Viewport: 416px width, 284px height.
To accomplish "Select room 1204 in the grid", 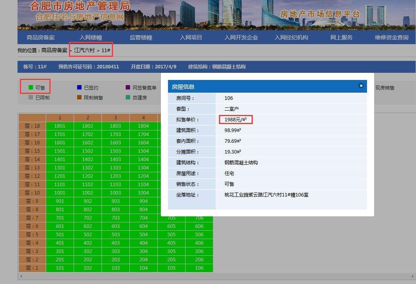I will tap(143, 176).
